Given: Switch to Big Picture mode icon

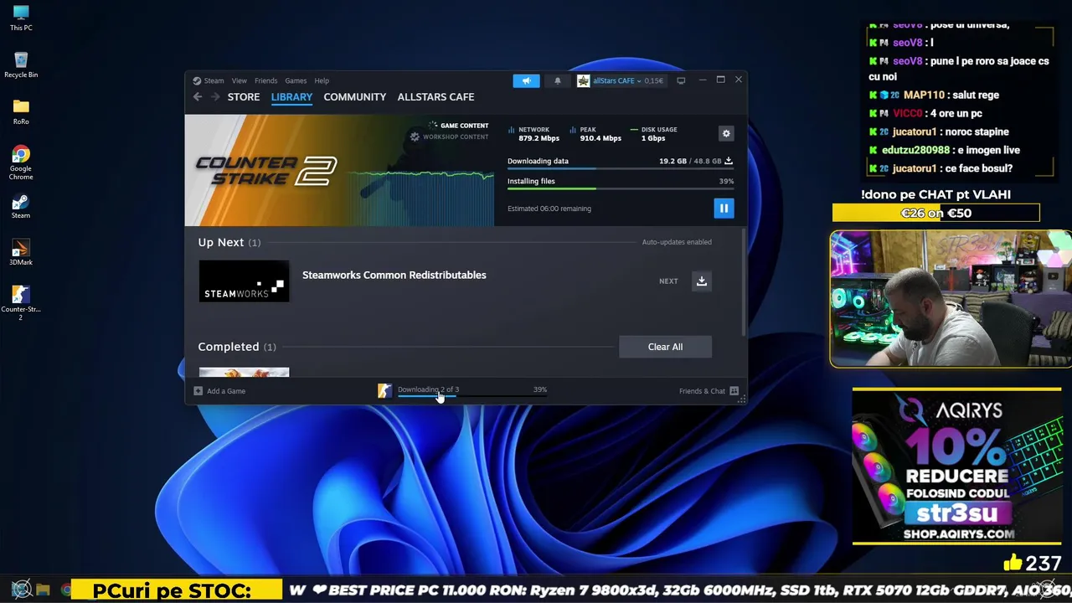Looking at the screenshot, I should [x=681, y=80].
